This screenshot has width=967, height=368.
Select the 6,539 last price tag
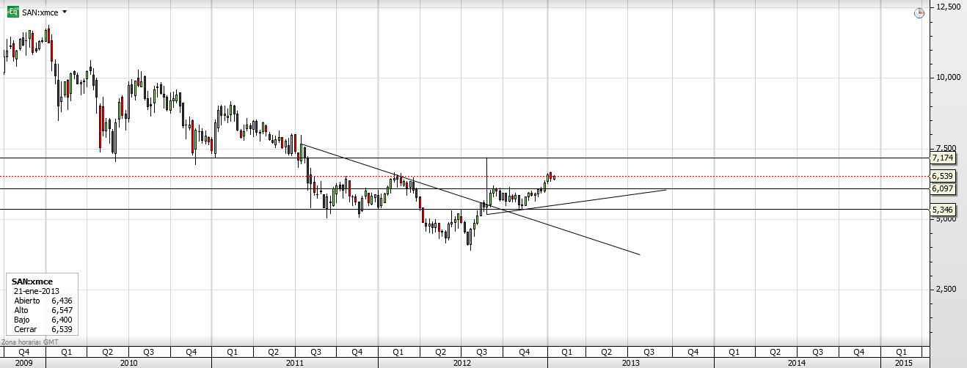click(942, 176)
